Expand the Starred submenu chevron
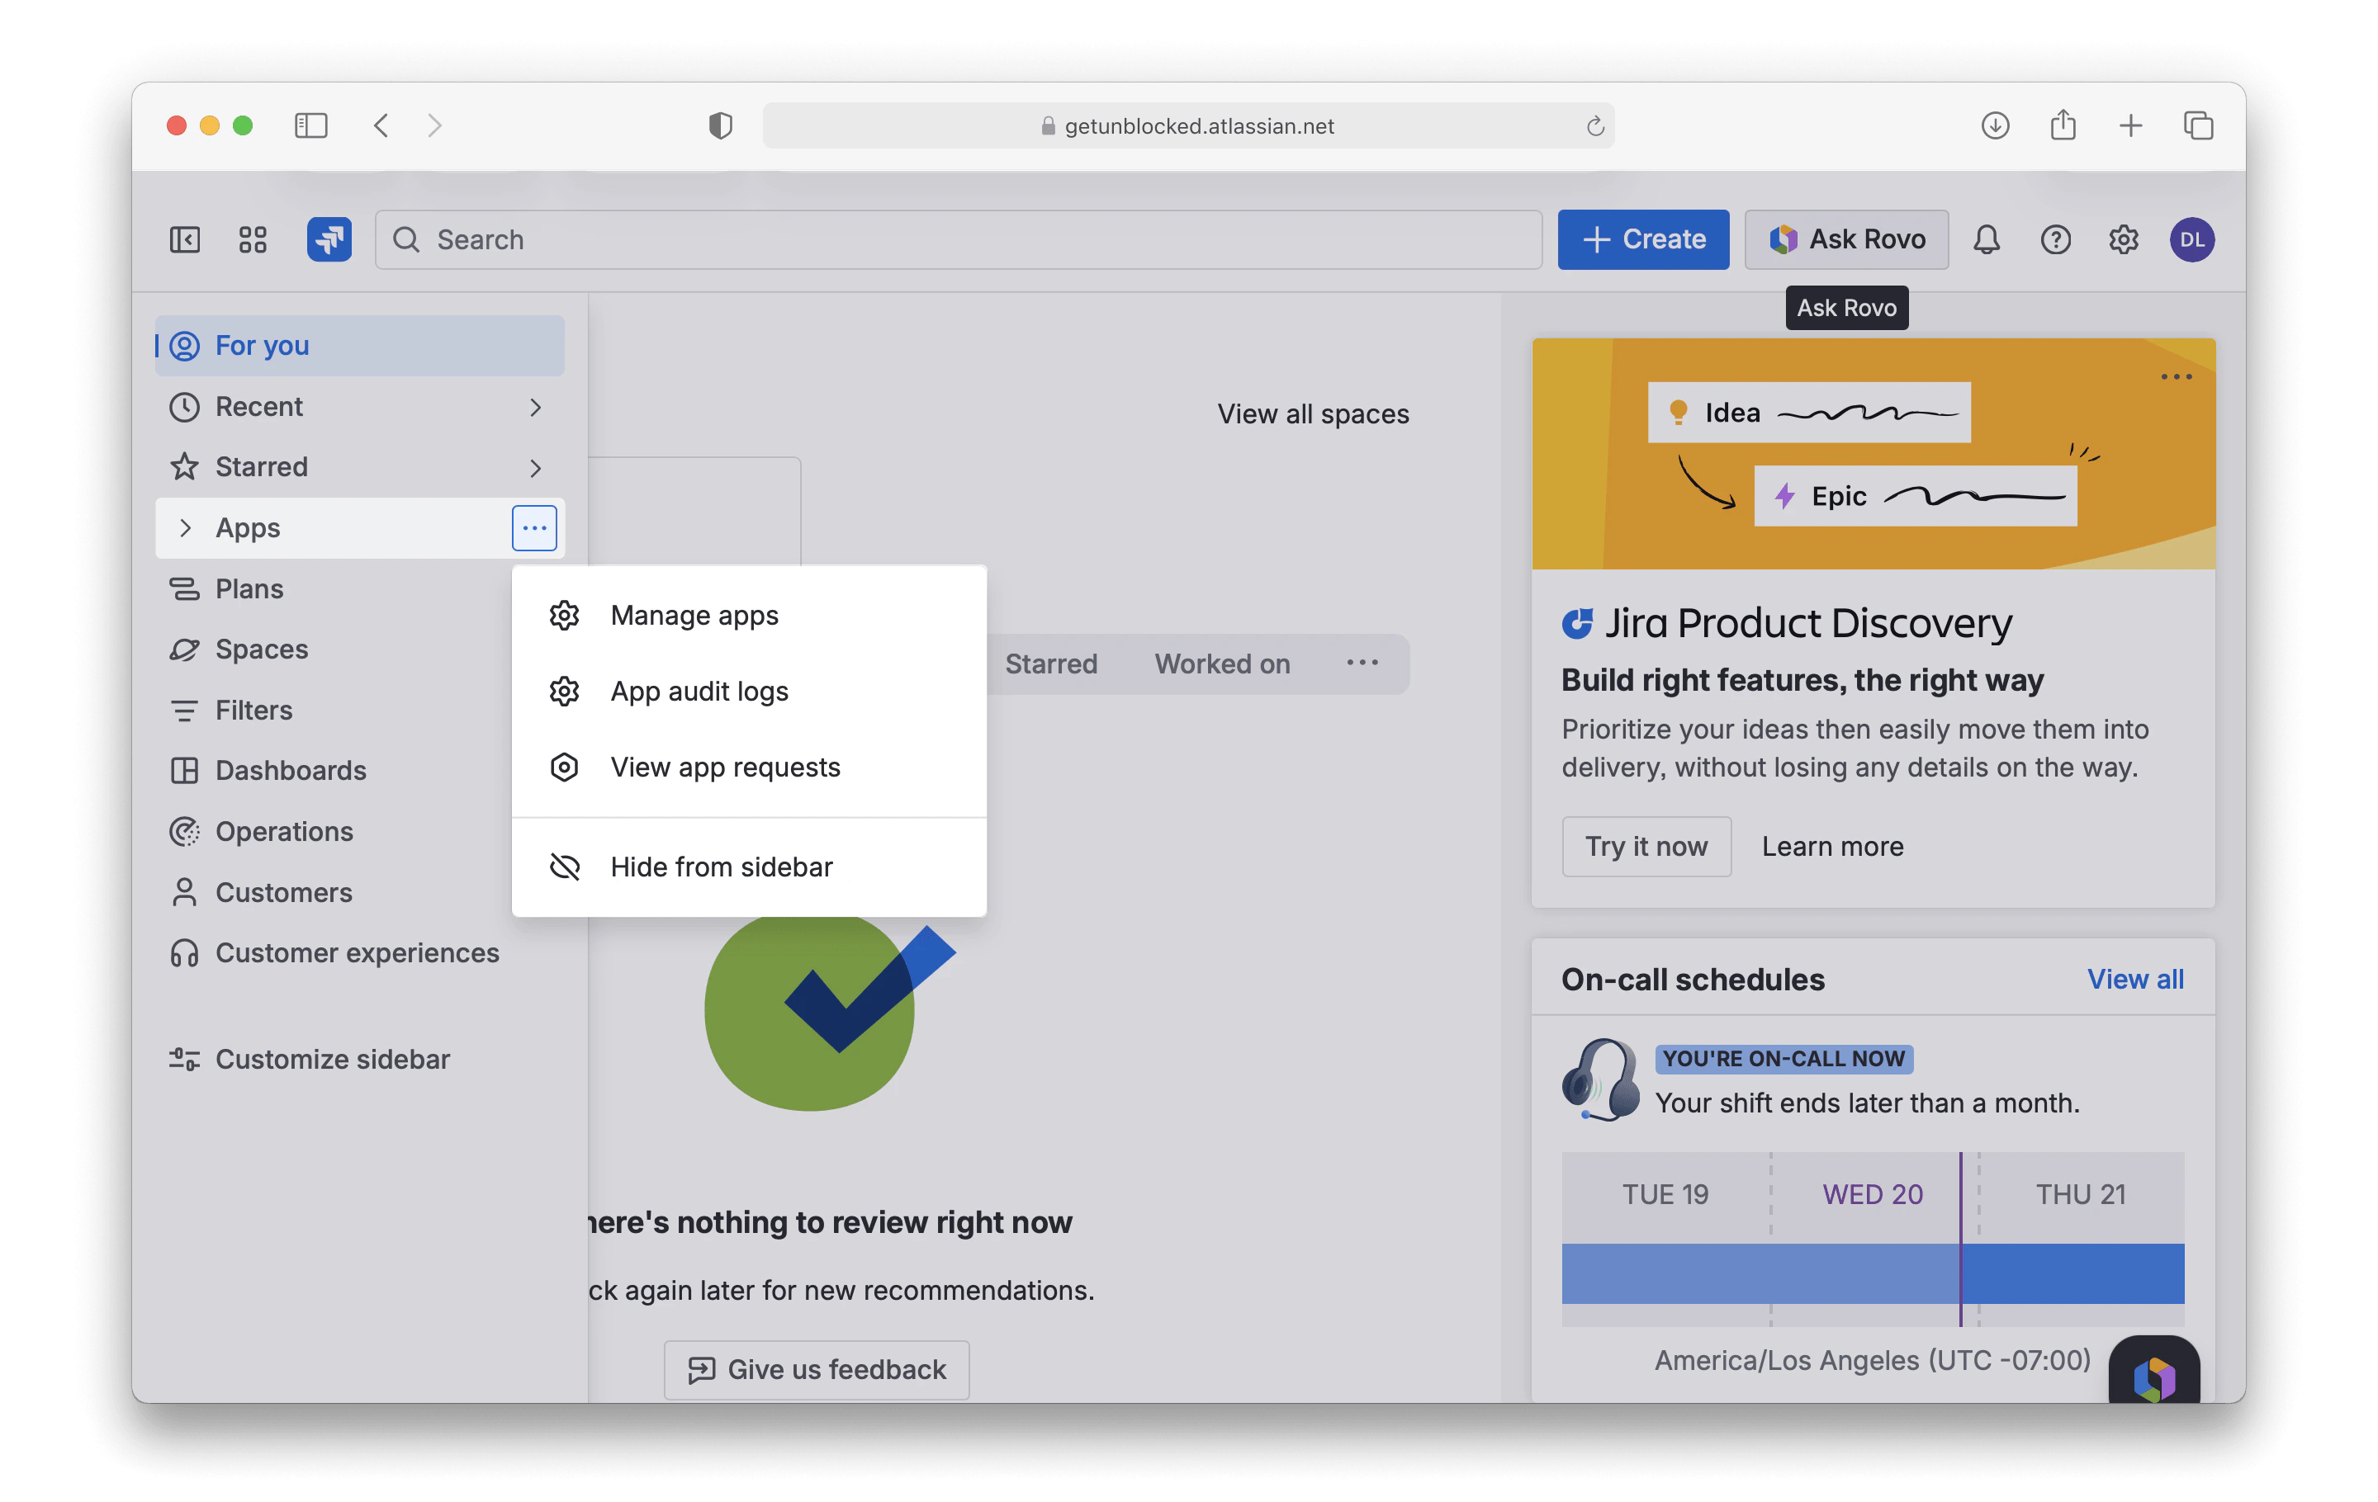The width and height of the screenshot is (2378, 1502). pos(535,468)
